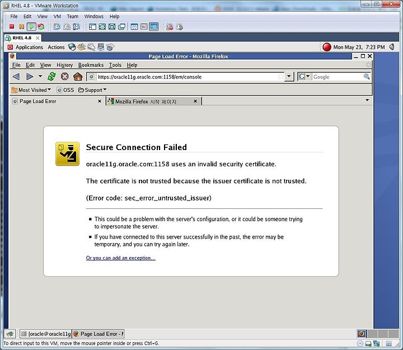The image size is (403, 350).
Task: Click the Firefox Home icon
Action: 78,76
